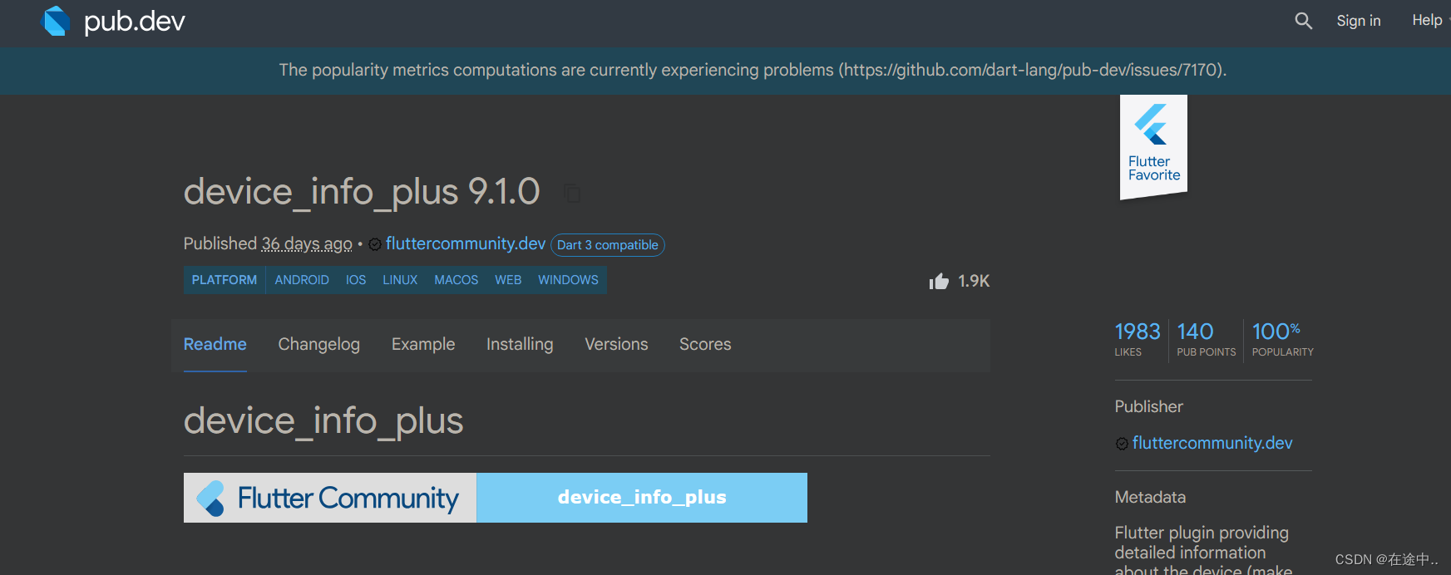Image resolution: width=1451 pixels, height=575 pixels.
Task: Switch to the Readme tab
Action: [x=215, y=344]
